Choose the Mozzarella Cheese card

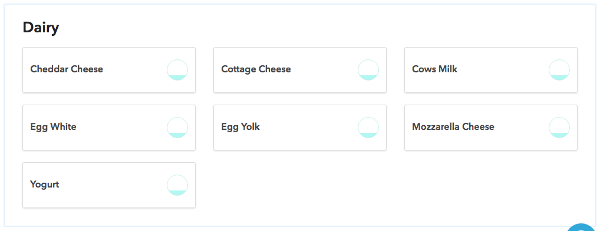[x=491, y=128]
